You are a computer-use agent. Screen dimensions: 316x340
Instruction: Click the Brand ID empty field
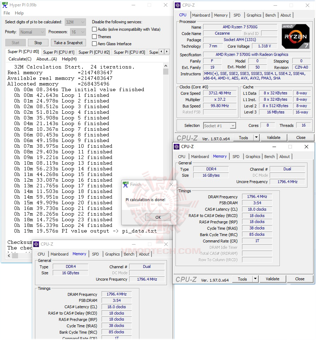pyautogui.click(x=269, y=33)
